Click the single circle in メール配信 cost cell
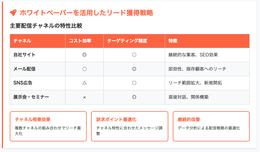The height and width of the screenshot is (152, 260). [84, 69]
